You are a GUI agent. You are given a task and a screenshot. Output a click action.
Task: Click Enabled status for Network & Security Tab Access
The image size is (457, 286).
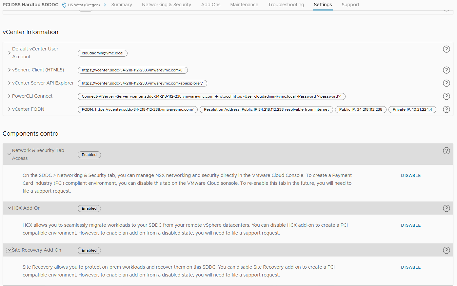89,155
